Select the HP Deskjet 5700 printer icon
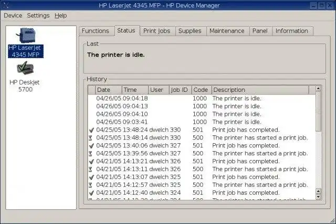The width and height of the screenshot is (336, 224). pyautogui.click(x=25, y=68)
